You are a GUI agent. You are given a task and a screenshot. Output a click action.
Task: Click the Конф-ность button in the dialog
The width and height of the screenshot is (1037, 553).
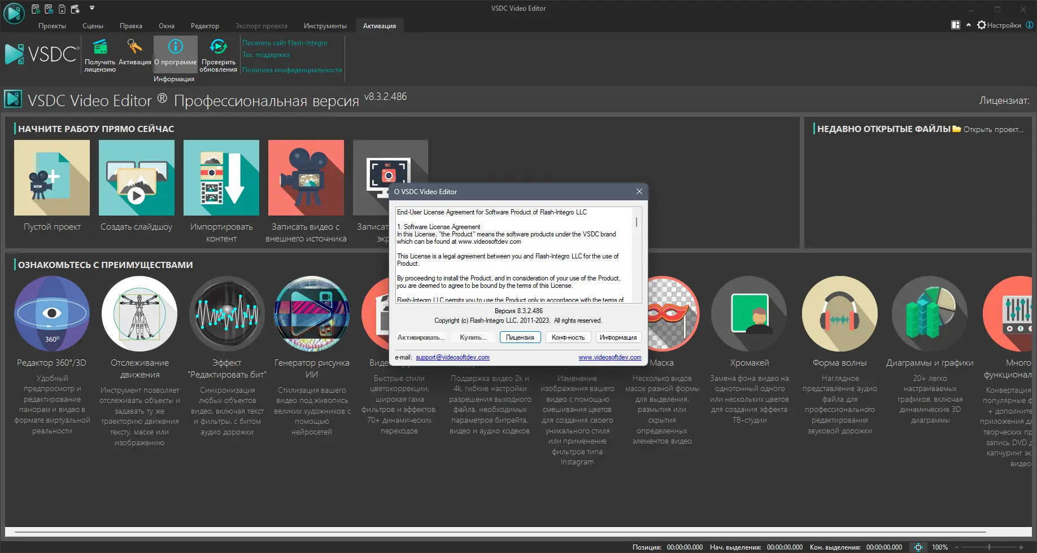(x=568, y=337)
